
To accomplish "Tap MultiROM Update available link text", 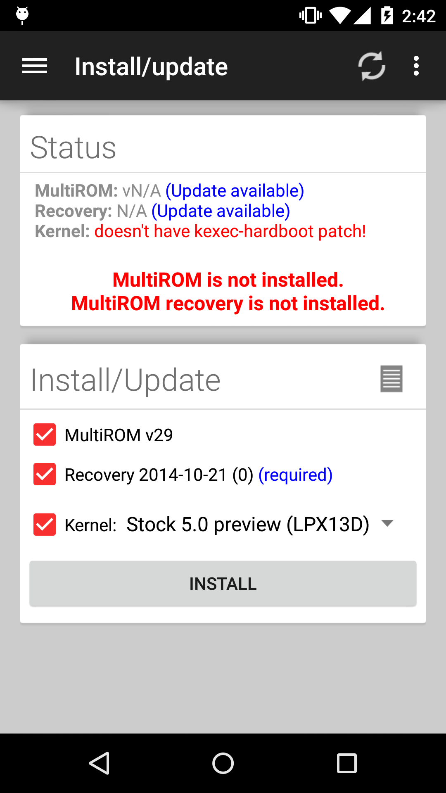I will click(x=235, y=191).
